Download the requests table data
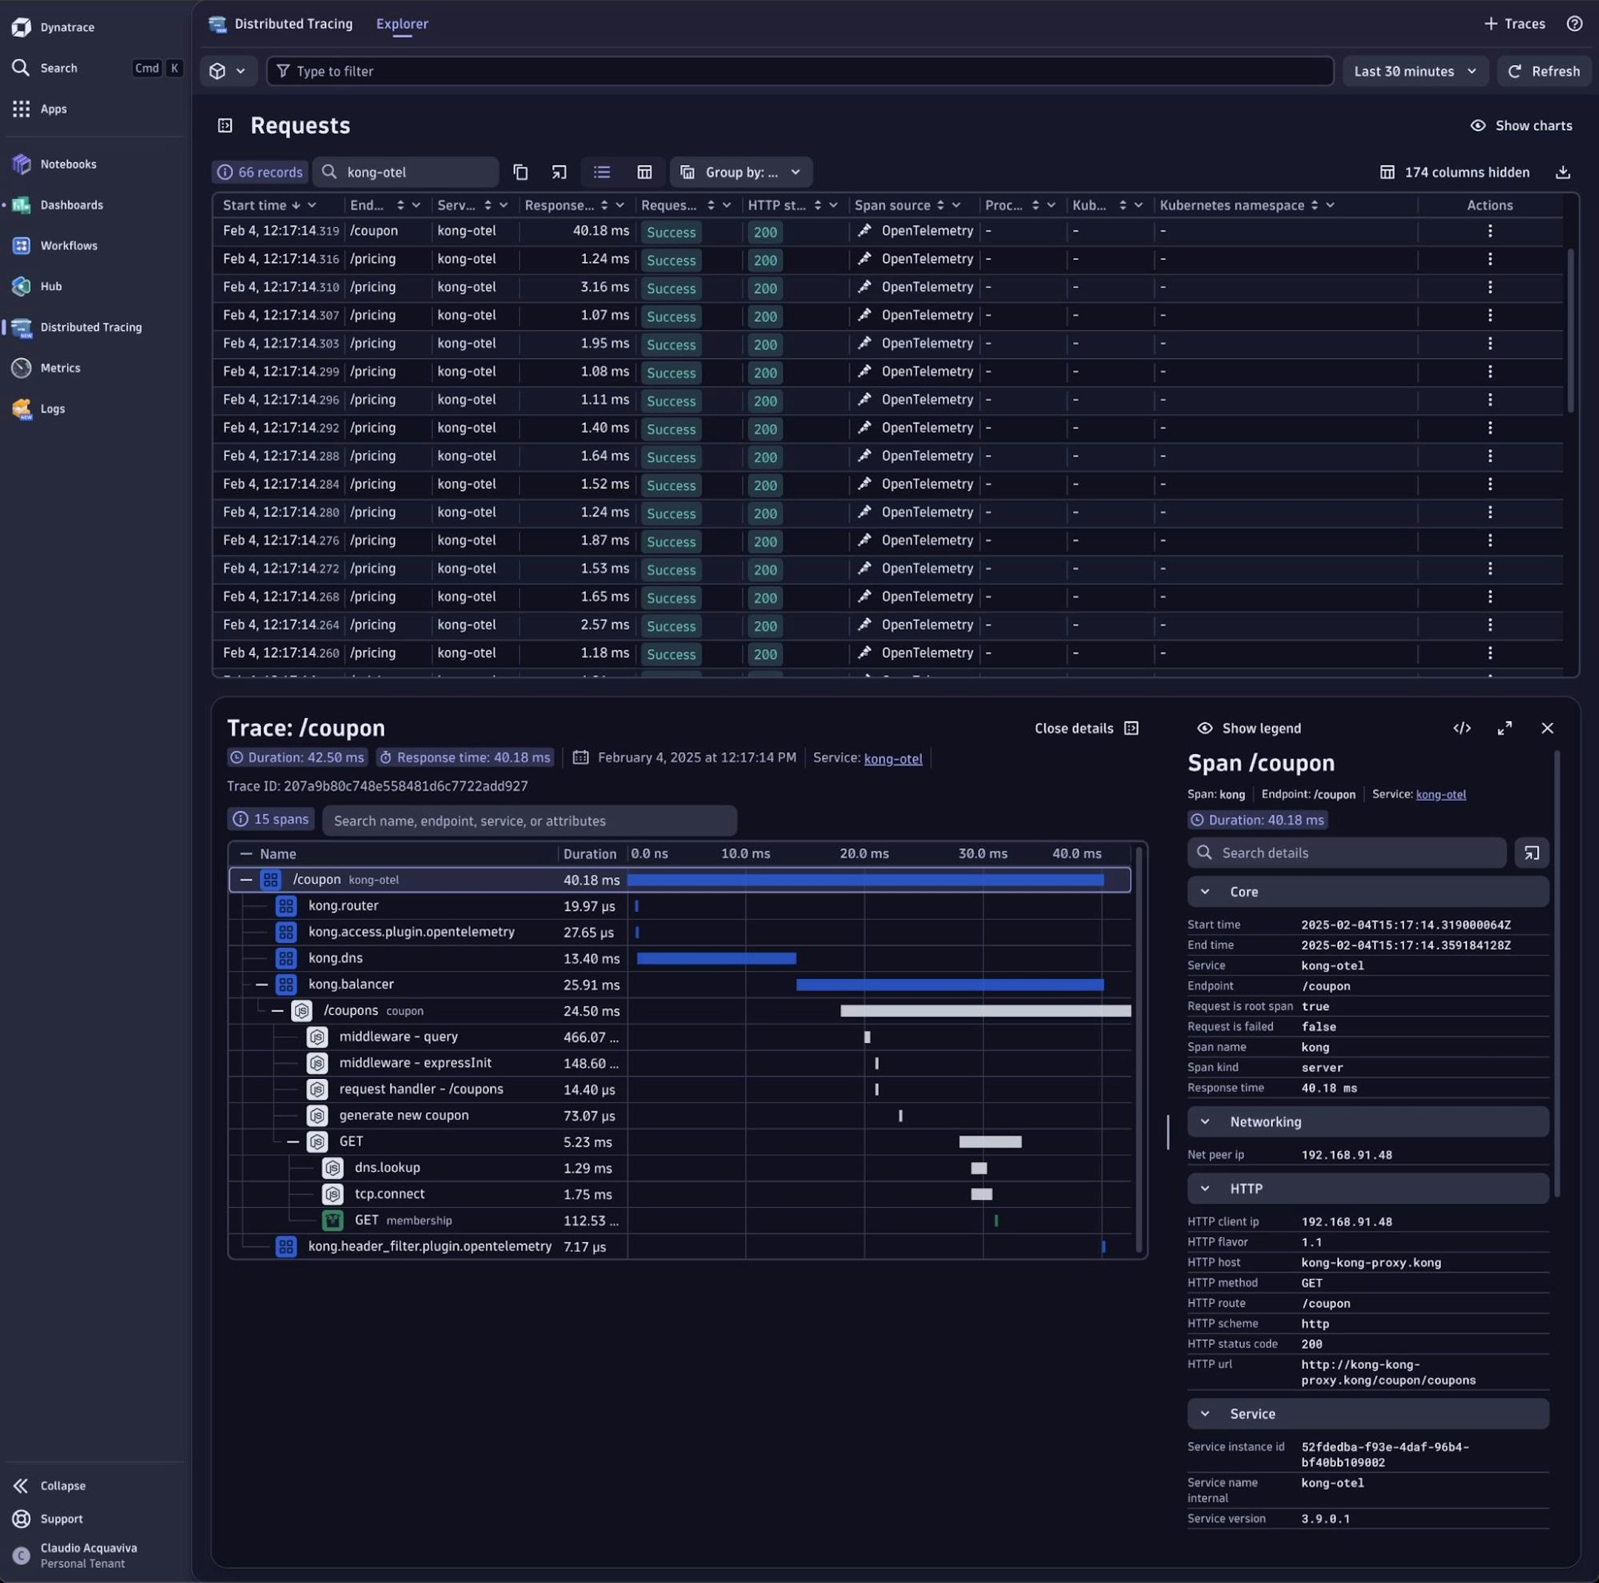 point(1562,172)
